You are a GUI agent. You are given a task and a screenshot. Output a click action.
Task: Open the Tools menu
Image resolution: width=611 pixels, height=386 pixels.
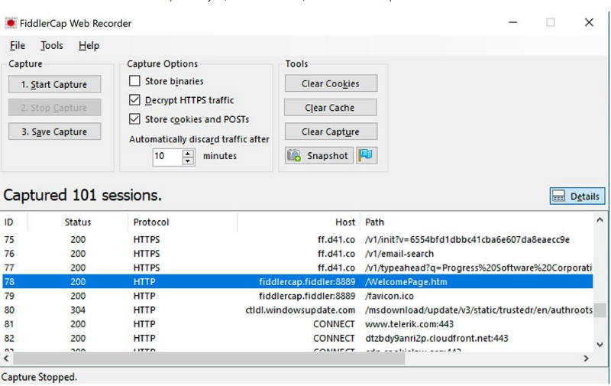coord(52,46)
